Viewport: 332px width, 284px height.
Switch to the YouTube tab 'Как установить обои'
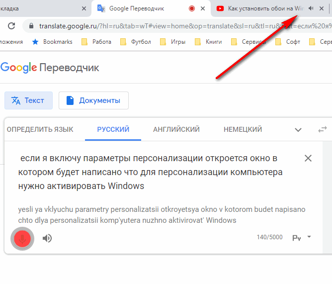(265, 8)
